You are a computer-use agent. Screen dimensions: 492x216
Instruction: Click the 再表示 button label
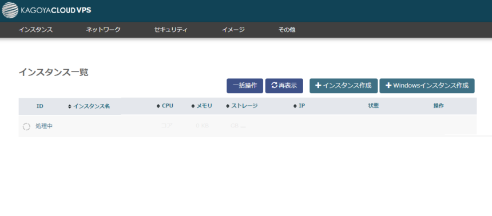[288, 85]
